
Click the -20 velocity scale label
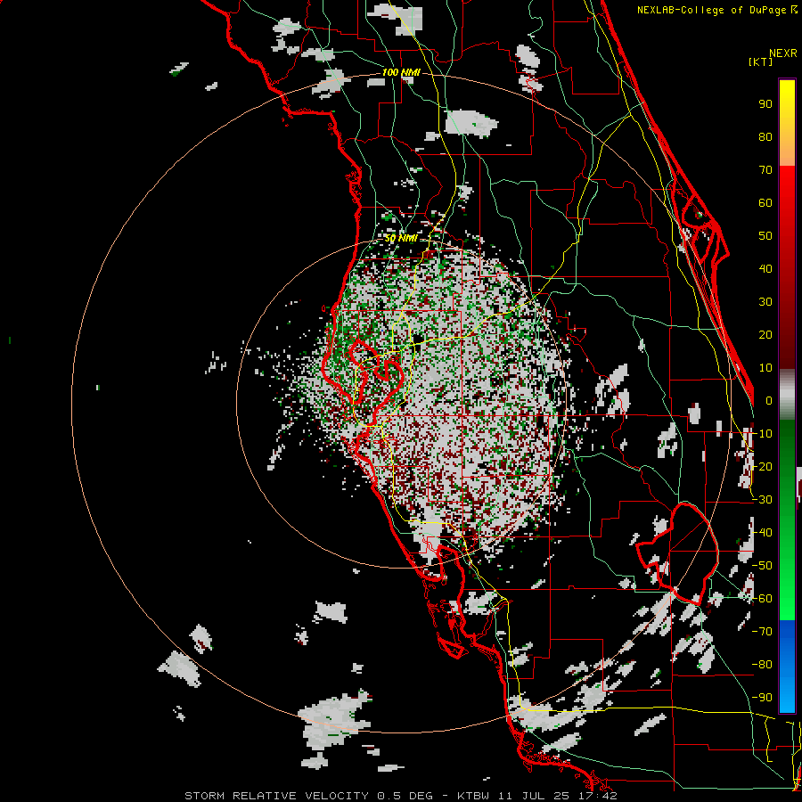(x=762, y=466)
